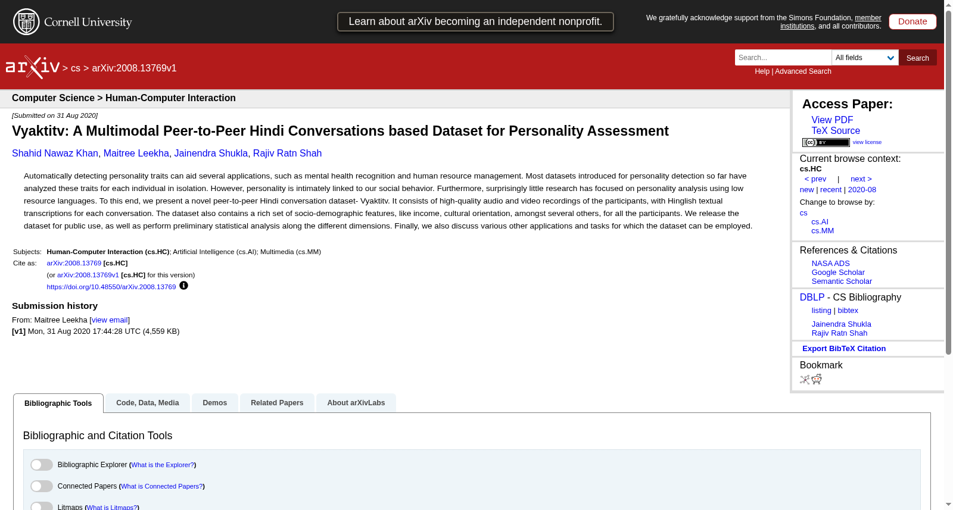Download the TeX Source link
This screenshot has width=953, height=510.
836,130
